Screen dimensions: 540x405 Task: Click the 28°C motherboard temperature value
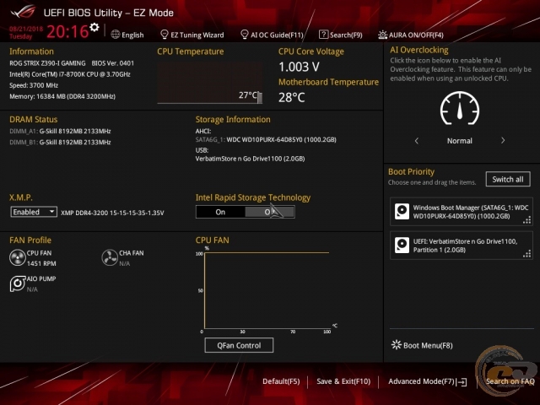[x=292, y=98]
